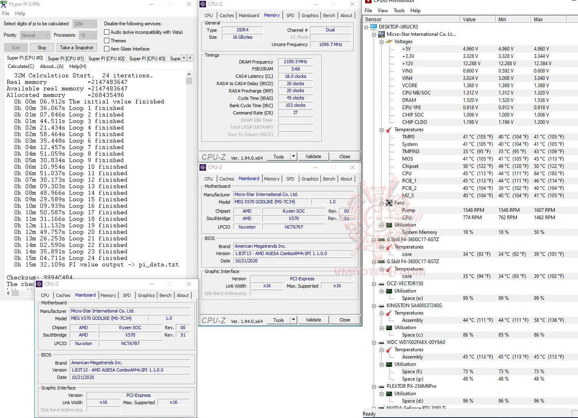This screenshot has width=578, height=418.
Task: Click the Utilization icon above Space (f:)
Action: coord(389,364)
